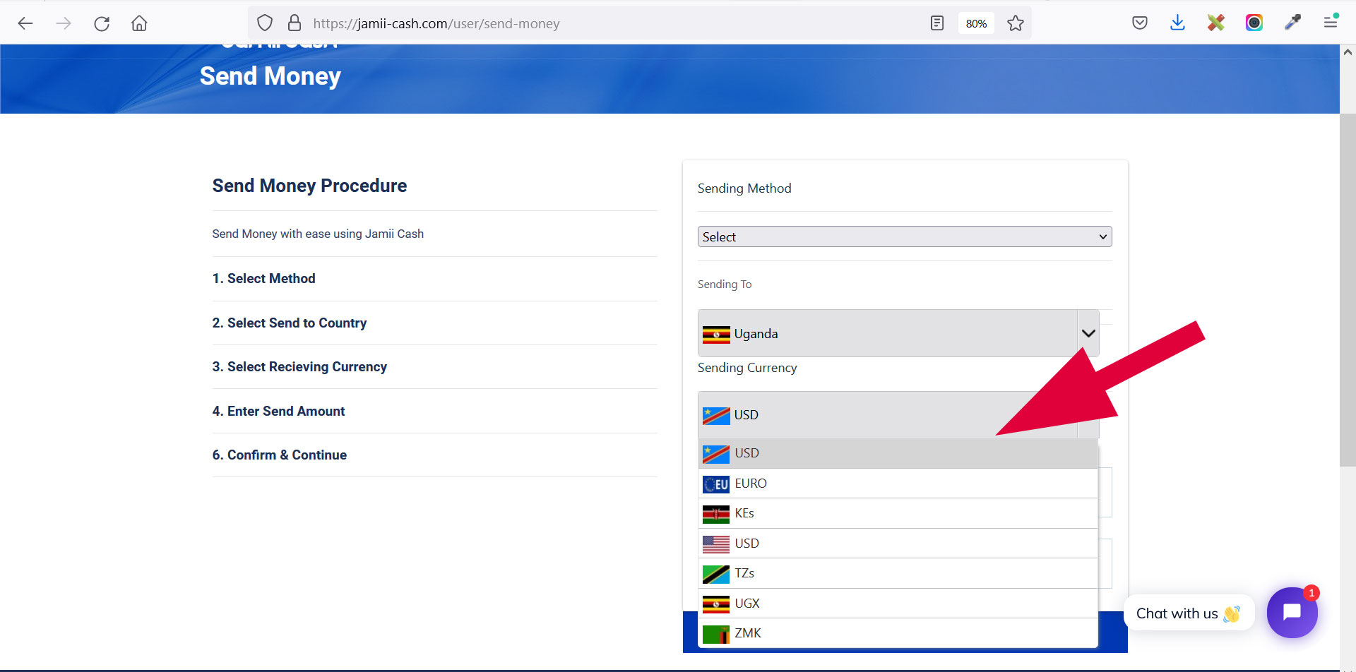The width and height of the screenshot is (1356, 672).
Task: Click the browser reload button
Action: click(x=102, y=23)
